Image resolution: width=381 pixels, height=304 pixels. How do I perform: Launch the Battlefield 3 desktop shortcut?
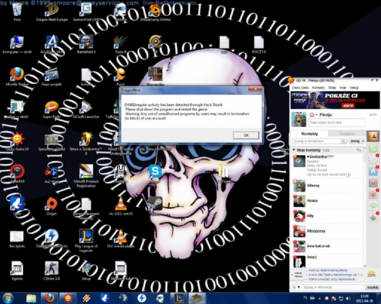point(86,44)
